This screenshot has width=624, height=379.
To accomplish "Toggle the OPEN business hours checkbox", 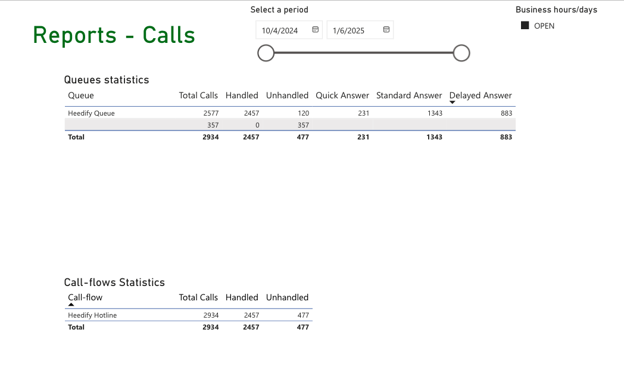I will point(525,26).
